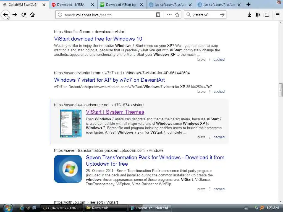Open the Downloads toolbar arrow
Viewport: 283px width, 212px height.
pos(249,15)
